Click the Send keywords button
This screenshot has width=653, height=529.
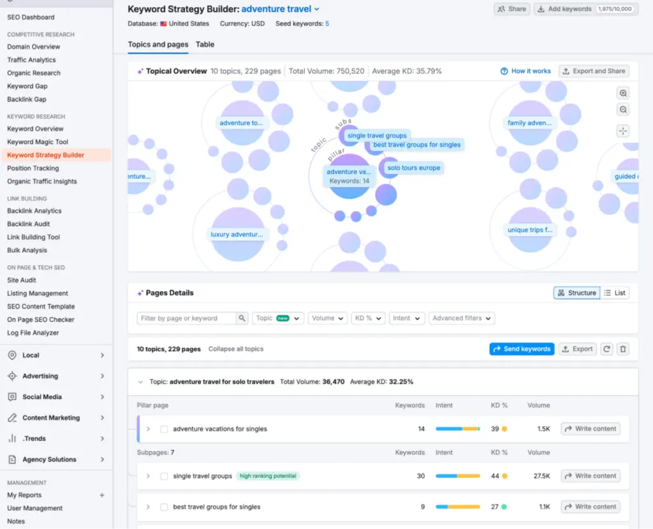[522, 349]
